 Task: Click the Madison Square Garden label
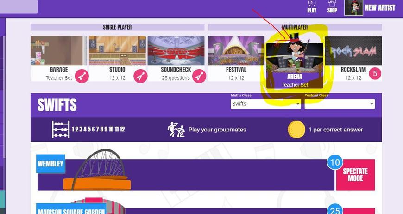click(71, 209)
